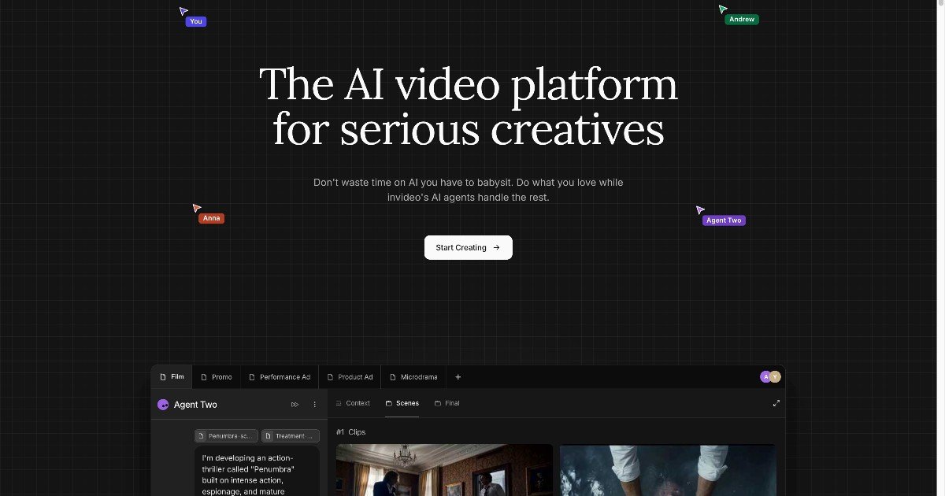The width and height of the screenshot is (945, 496).
Task: Click the purple 'A' user avatar
Action: tap(765, 377)
